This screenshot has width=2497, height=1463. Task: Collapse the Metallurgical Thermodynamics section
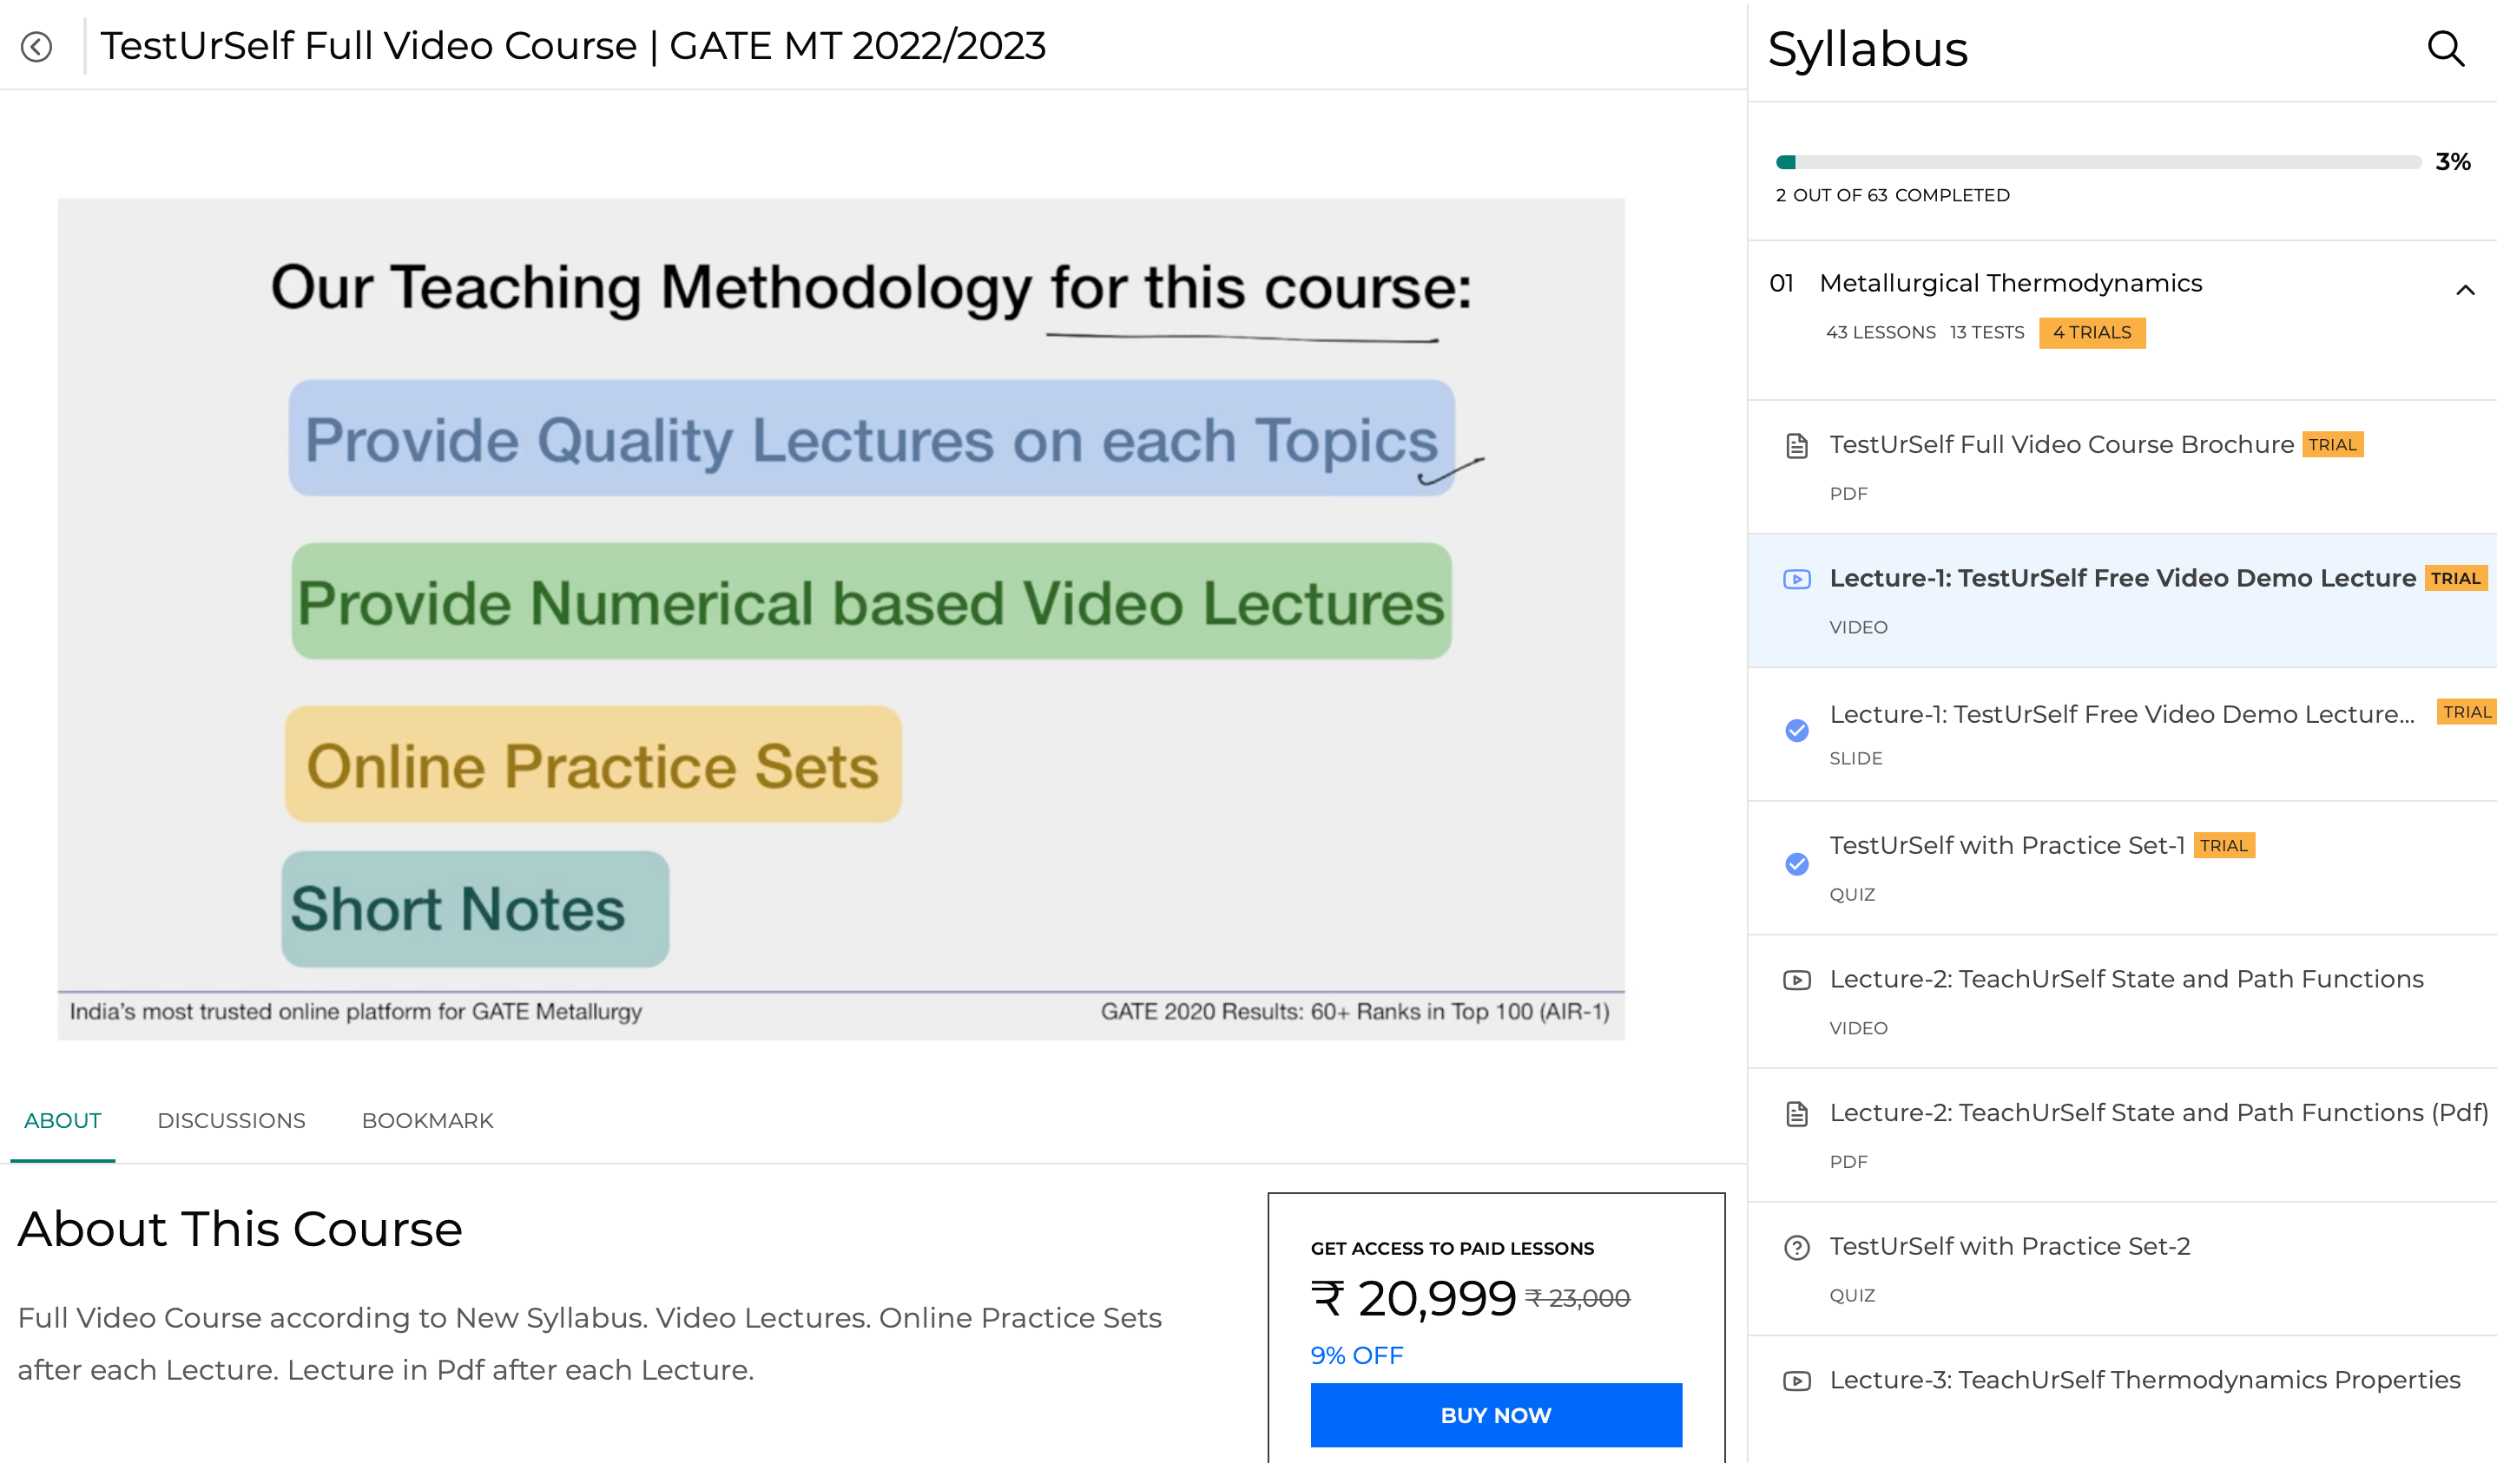2464,290
